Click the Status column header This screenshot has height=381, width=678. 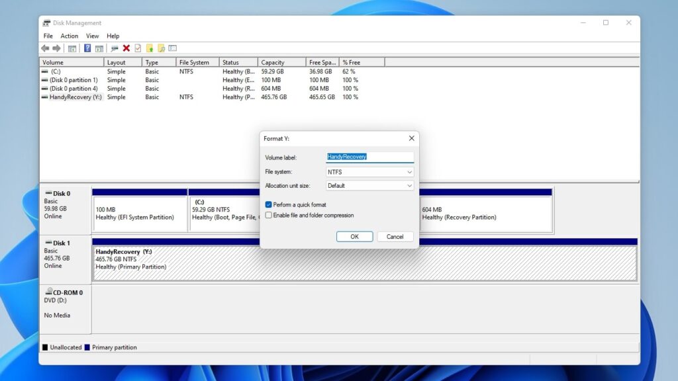pyautogui.click(x=238, y=63)
